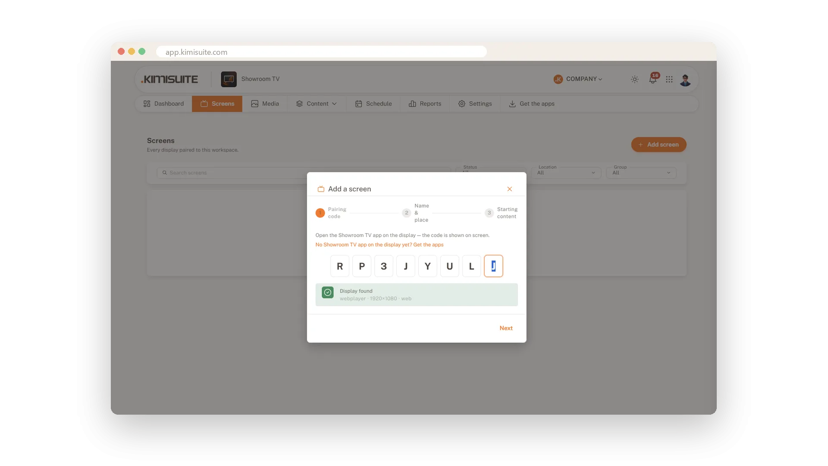Open the apps grid launcher
828x466 pixels.
(x=669, y=79)
